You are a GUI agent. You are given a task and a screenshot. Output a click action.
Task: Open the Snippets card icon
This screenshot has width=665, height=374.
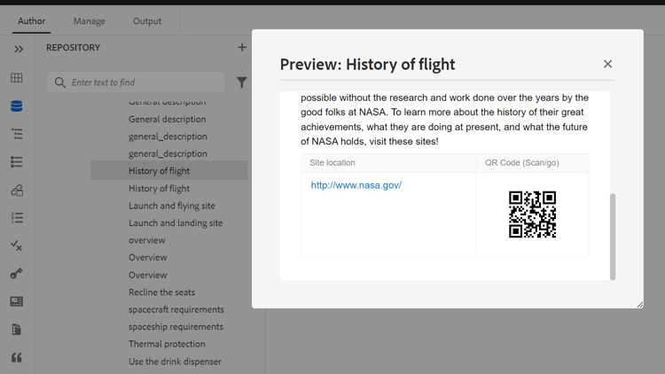point(17,301)
